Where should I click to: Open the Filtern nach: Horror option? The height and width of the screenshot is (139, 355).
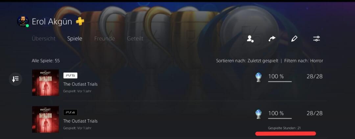pos(304,61)
